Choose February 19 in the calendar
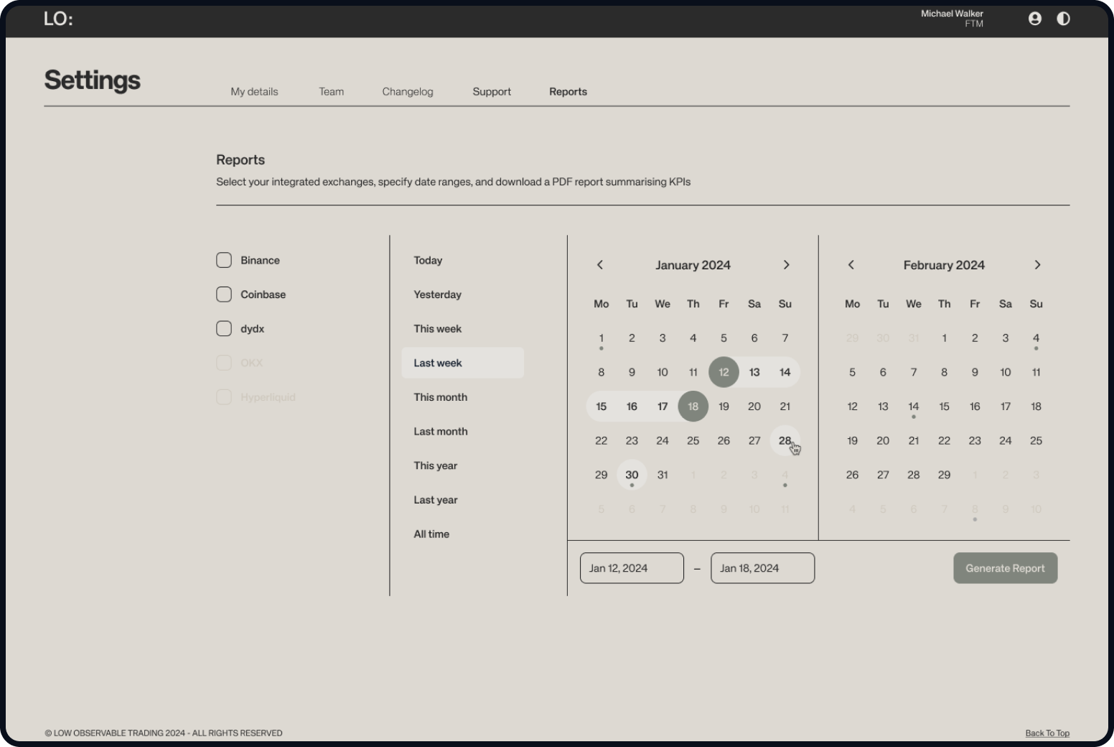The image size is (1114, 747). point(852,440)
